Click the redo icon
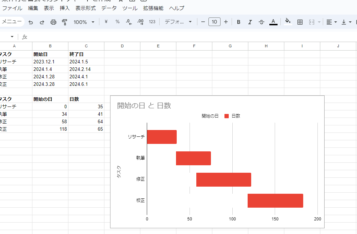Screen dimensions: 357x234 (x=42, y=22)
